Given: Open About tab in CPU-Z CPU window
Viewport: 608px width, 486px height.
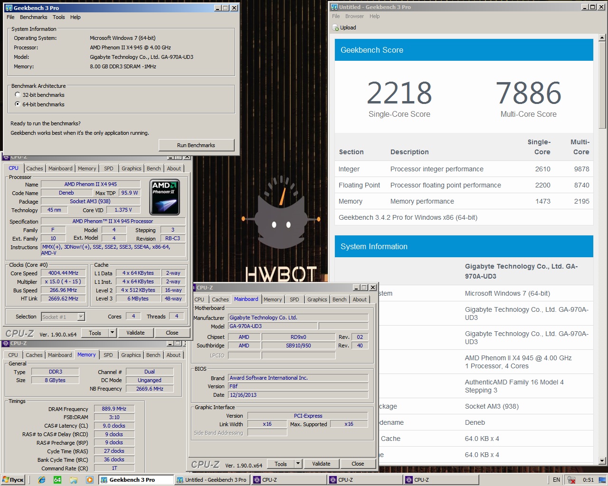Looking at the screenshot, I should coord(174,168).
